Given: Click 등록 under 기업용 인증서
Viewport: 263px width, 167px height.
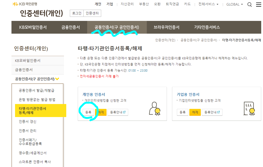Looking at the screenshot, I should click(182, 112).
